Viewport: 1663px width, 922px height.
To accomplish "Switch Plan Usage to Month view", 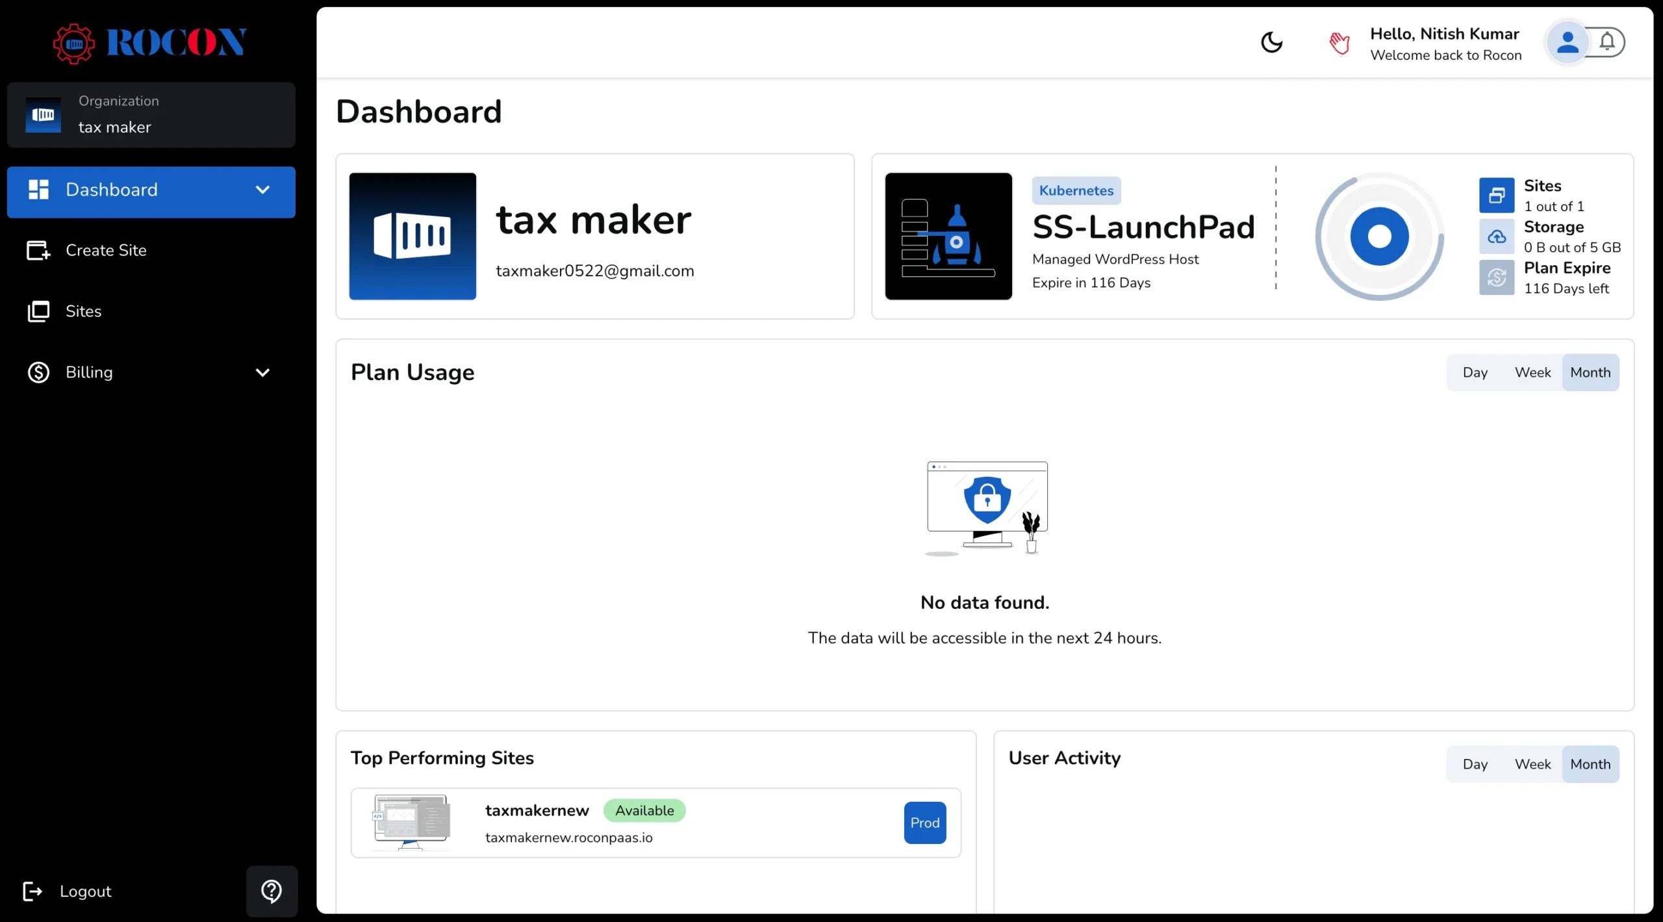I will (x=1590, y=372).
